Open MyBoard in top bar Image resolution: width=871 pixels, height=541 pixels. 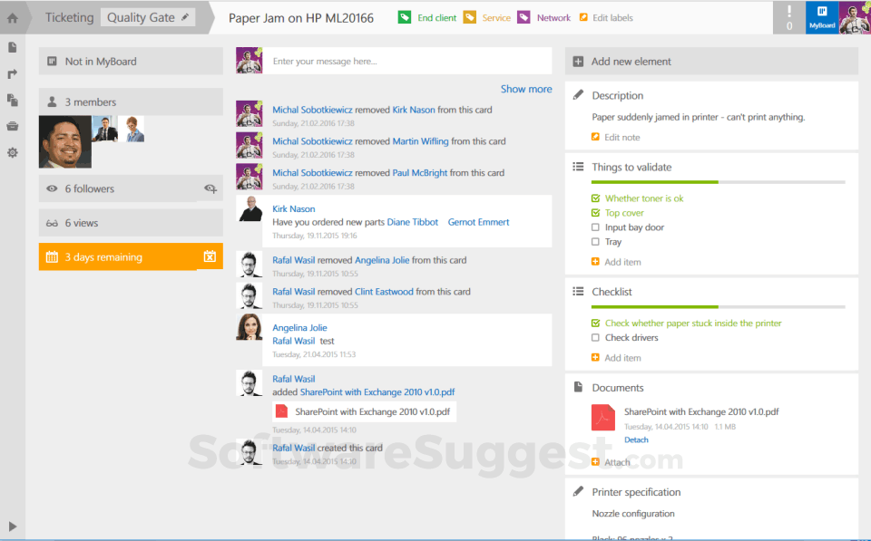(822, 18)
